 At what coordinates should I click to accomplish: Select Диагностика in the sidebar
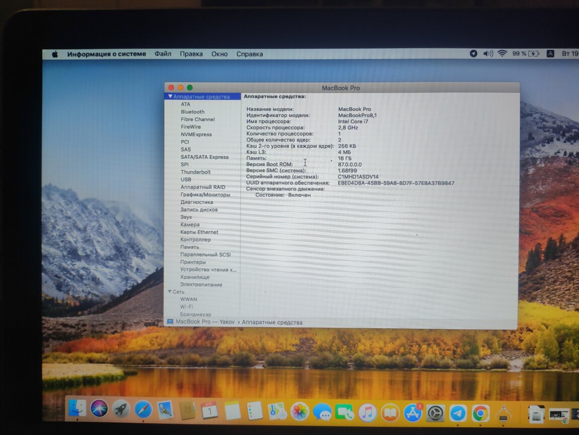(x=196, y=202)
